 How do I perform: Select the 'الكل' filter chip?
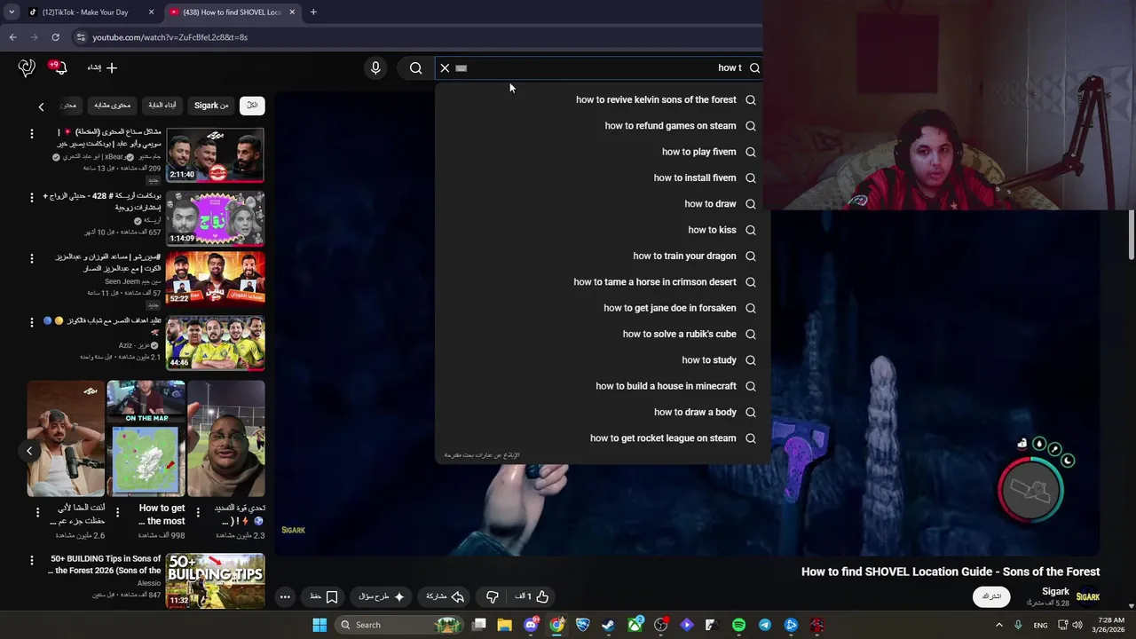point(252,105)
